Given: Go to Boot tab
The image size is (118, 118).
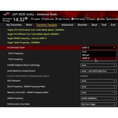Looking at the screenshot, I should (x=94, y=25).
